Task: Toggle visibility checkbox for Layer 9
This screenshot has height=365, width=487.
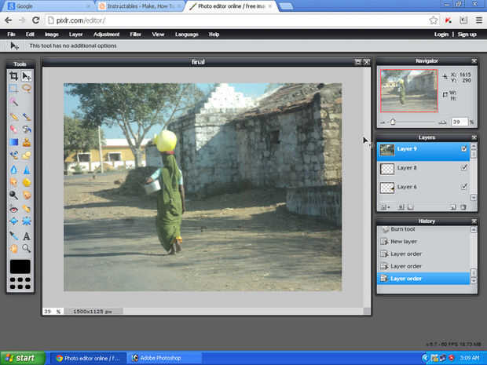Action: [x=463, y=149]
